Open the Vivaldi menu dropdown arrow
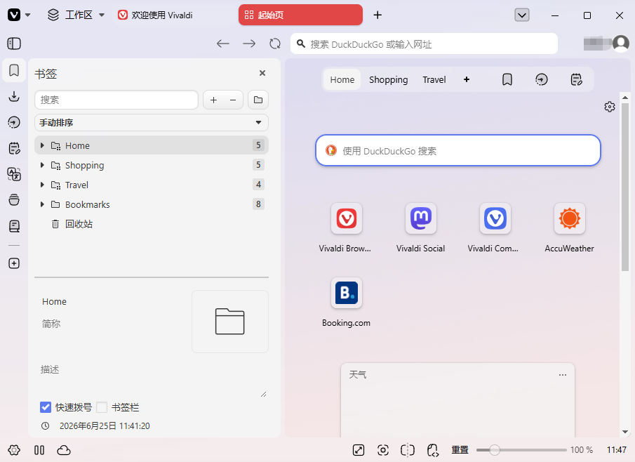 [x=27, y=15]
